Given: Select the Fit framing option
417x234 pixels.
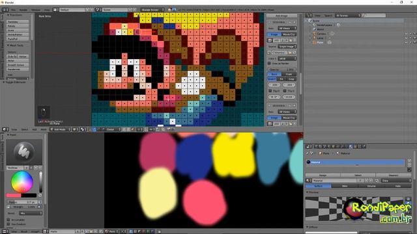Looking at the screenshot, I should [x=281, y=79].
